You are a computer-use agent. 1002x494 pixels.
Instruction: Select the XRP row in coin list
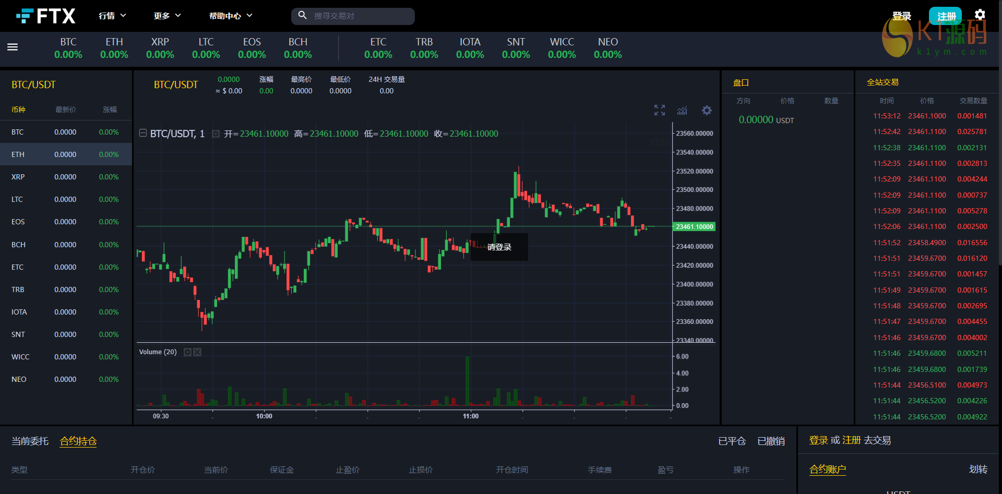66,177
